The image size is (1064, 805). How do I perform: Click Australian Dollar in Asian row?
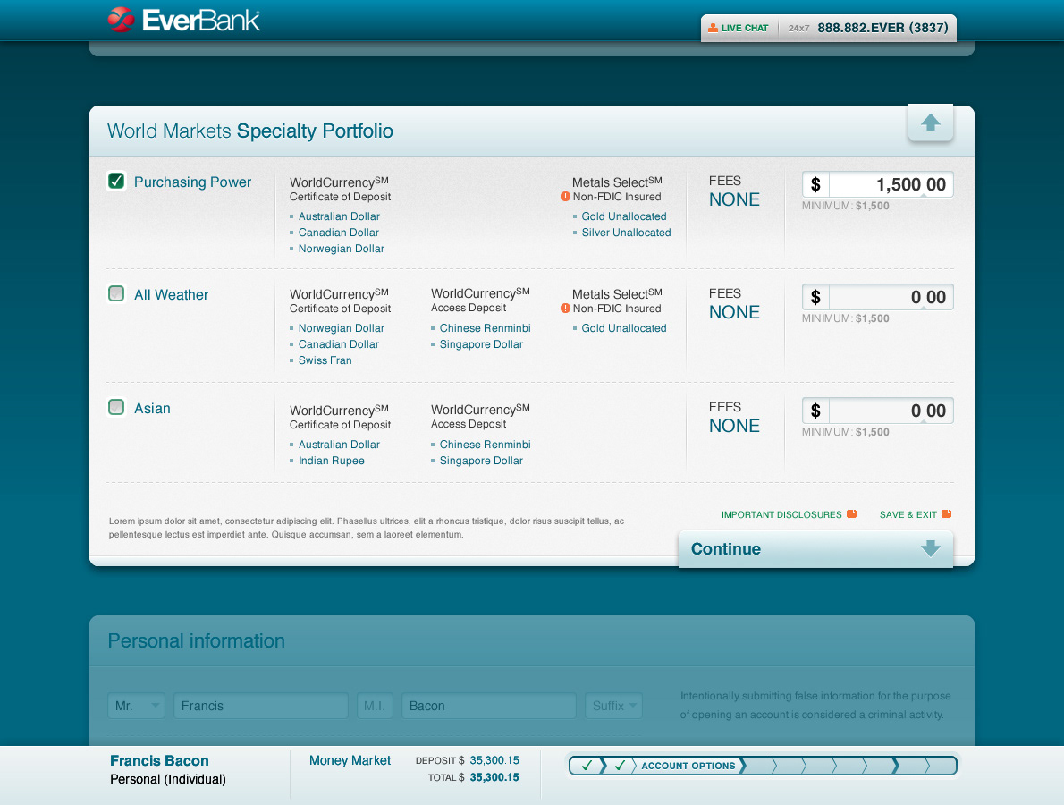click(339, 445)
